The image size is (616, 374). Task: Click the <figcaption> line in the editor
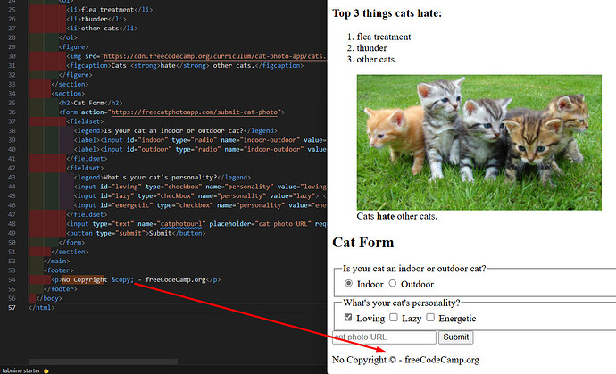click(x=185, y=66)
